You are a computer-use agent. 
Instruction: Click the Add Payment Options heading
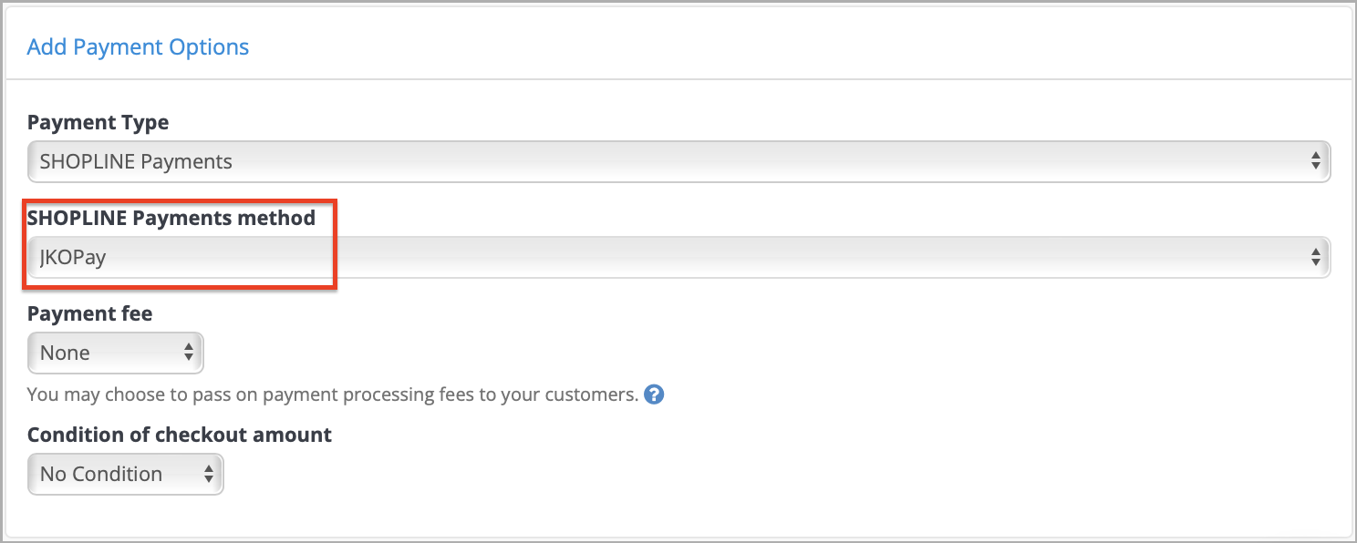(138, 47)
